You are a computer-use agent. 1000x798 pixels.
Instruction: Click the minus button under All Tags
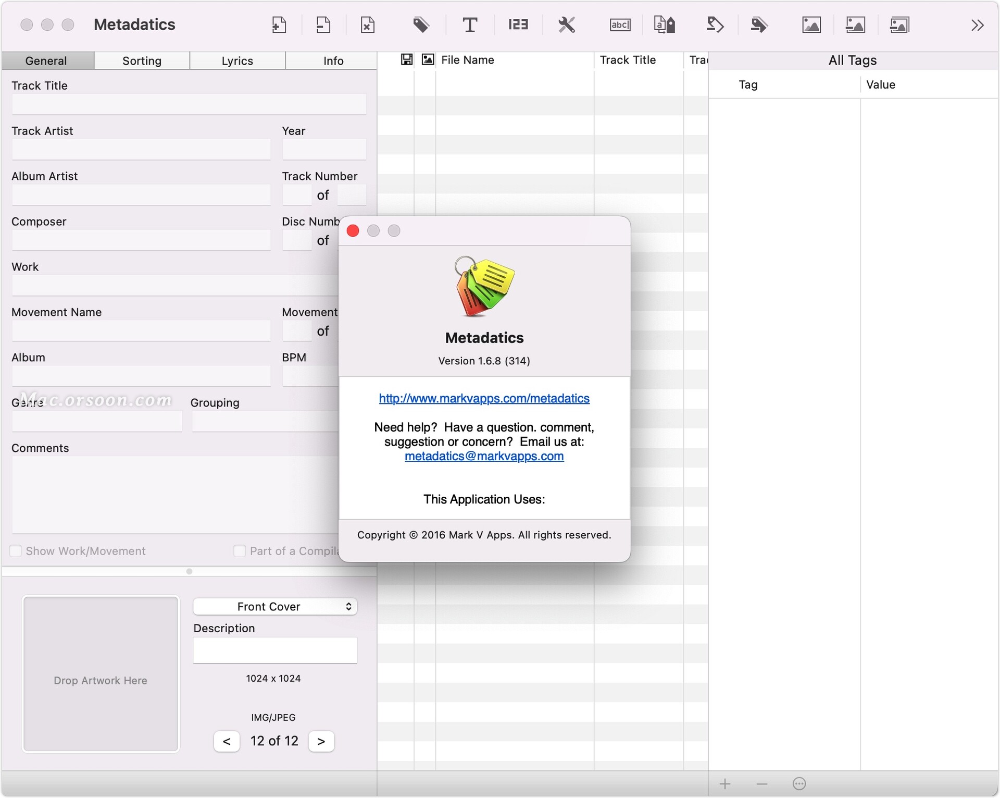762,784
